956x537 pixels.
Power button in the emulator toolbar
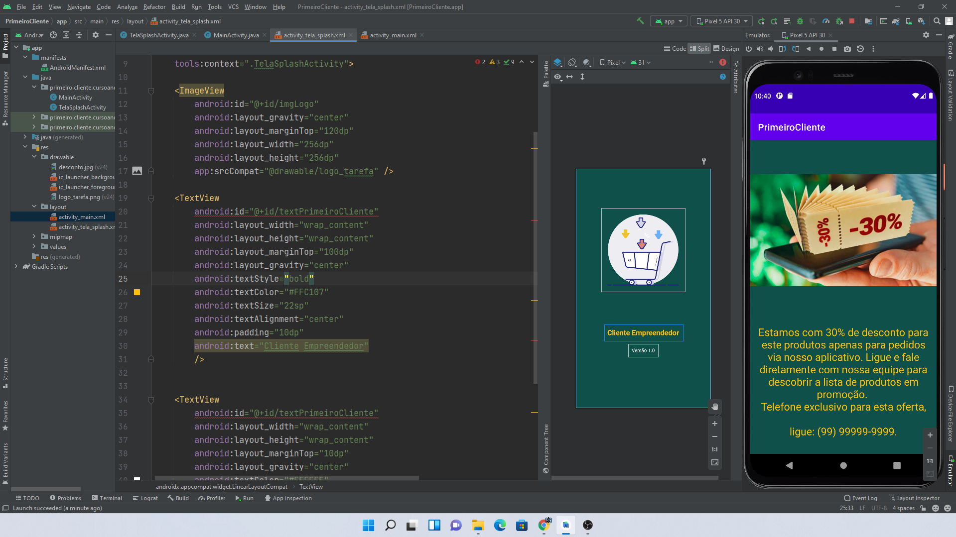click(x=749, y=49)
